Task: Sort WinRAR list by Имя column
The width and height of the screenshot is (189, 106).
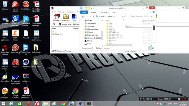Action: (54, 28)
